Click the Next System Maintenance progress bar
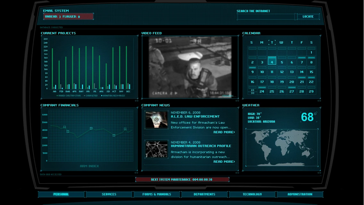Viewport: 364px width, 205px height. (182, 179)
